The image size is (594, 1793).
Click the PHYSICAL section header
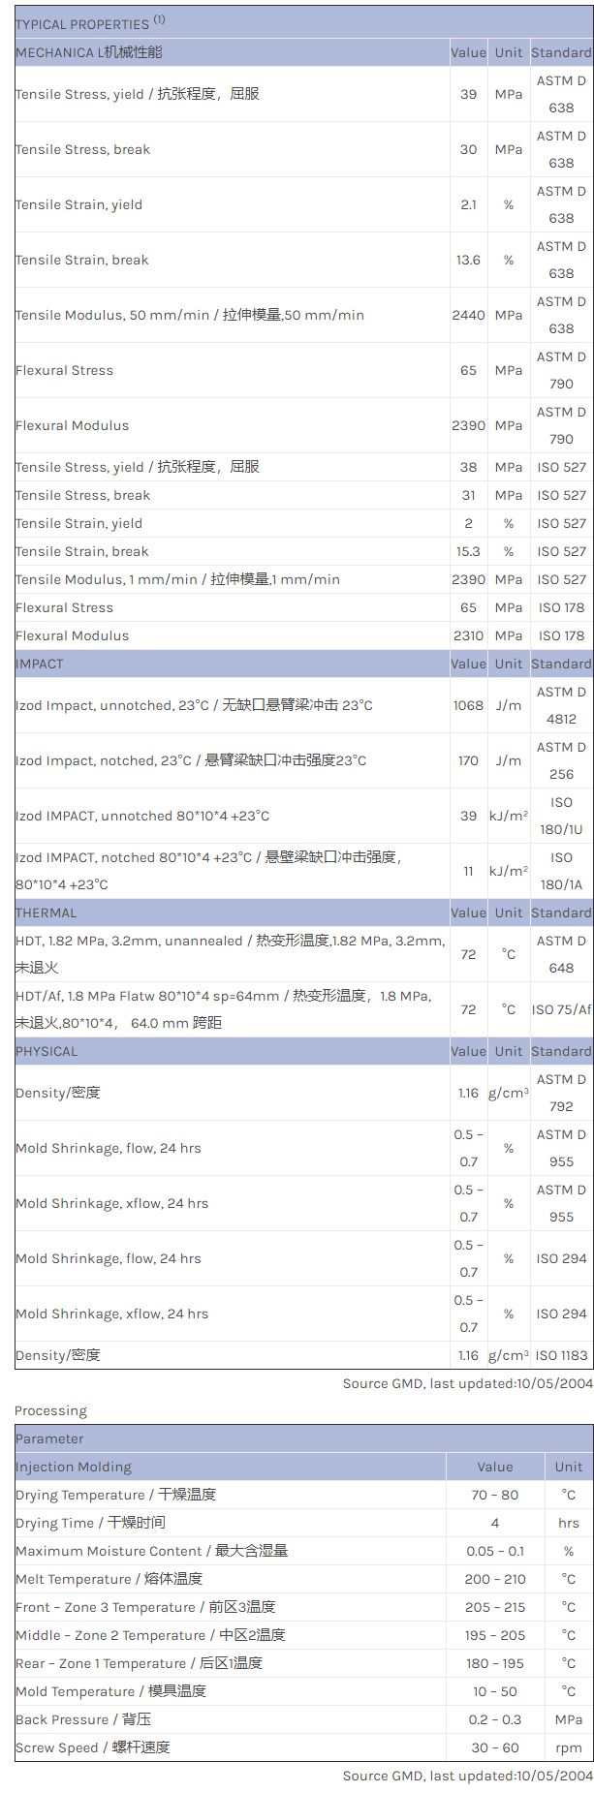[47, 1051]
